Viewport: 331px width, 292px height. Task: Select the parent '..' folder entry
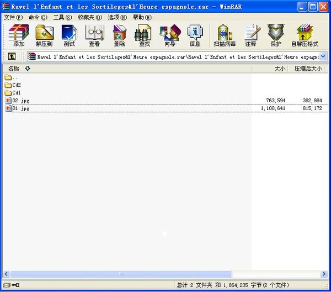10,77
